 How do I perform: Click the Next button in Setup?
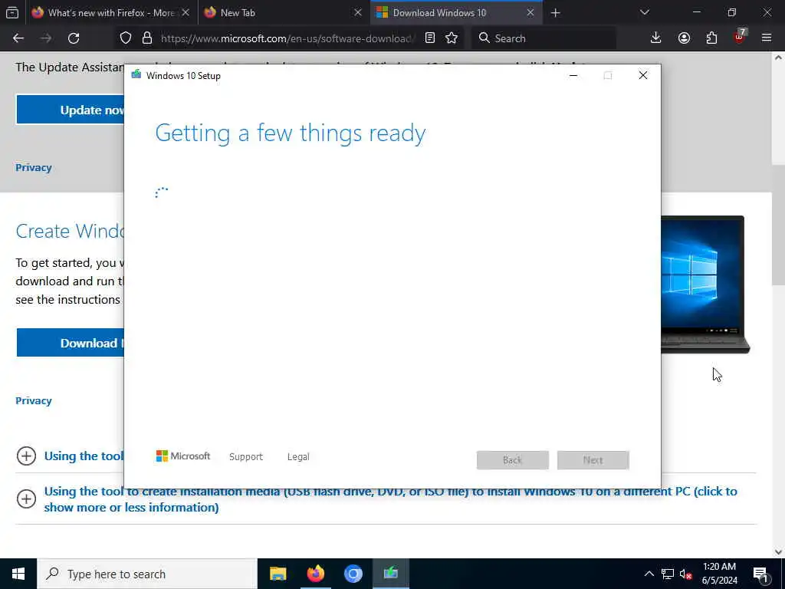click(593, 460)
